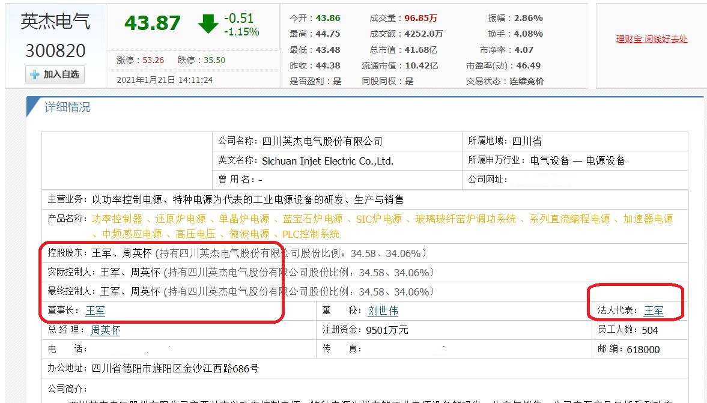Open the 玻璃玻纤窑炉调功系统 product link

pos(466,219)
